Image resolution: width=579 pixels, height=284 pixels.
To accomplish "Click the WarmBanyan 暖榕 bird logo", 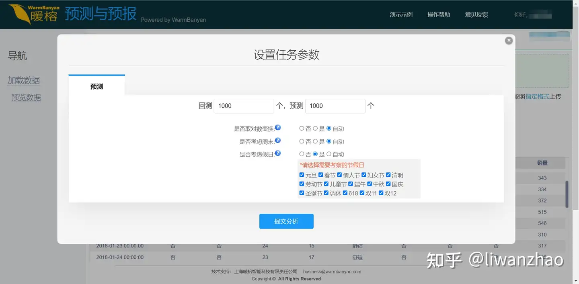I will [33, 14].
